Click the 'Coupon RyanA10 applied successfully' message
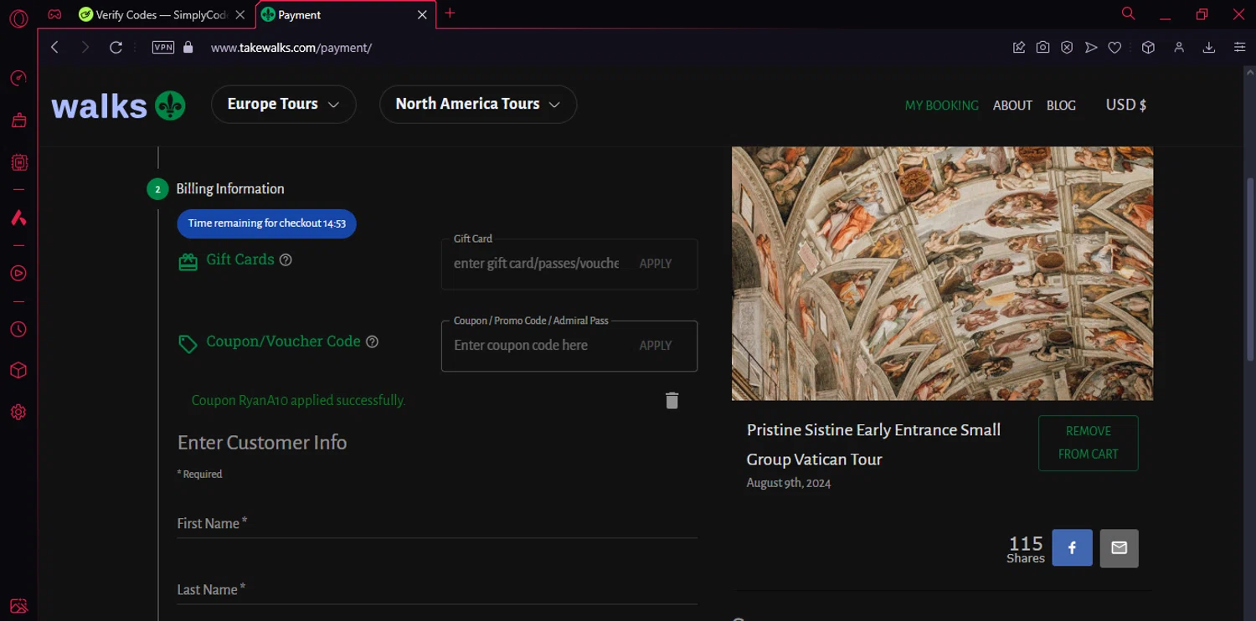The height and width of the screenshot is (621, 1256). [x=298, y=401]
